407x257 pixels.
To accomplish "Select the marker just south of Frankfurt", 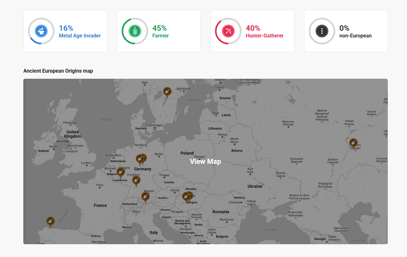I will point(136,181).
